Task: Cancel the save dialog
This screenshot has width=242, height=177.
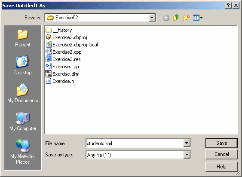Action: [x=221, y=154]
